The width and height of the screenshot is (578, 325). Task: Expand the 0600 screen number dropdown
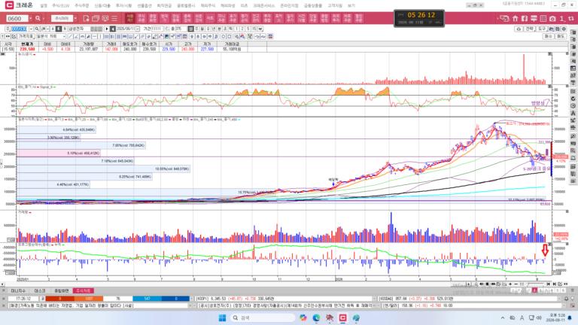pos(31,18)
